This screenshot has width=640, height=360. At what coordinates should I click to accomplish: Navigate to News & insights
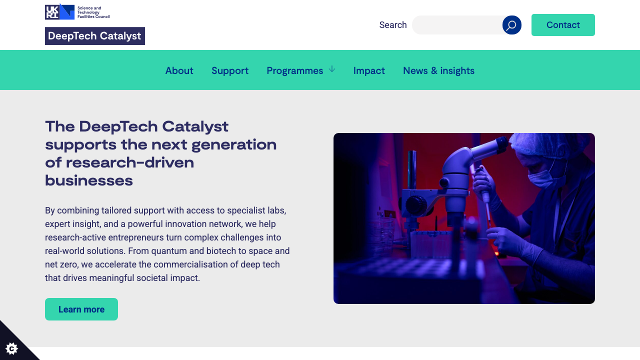438,70
